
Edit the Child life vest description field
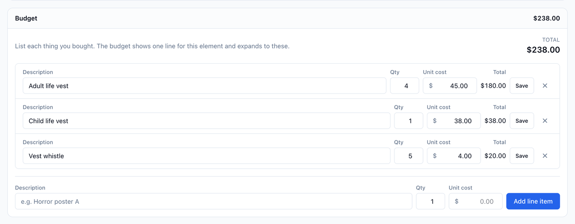[x=207, y=121]
